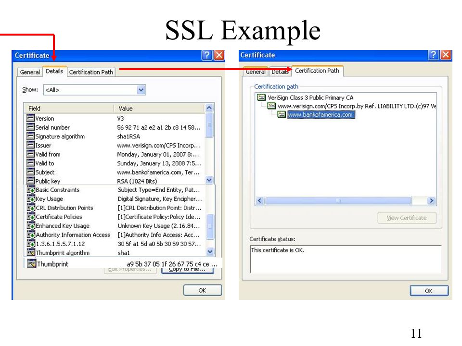Screen dimensions: 462x346
Task: Click the Authority Information Access icon
Action: pos(31,235)
